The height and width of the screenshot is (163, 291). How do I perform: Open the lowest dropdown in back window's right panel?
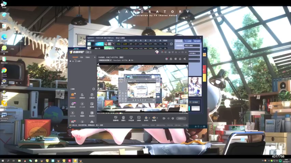point(194,61)
